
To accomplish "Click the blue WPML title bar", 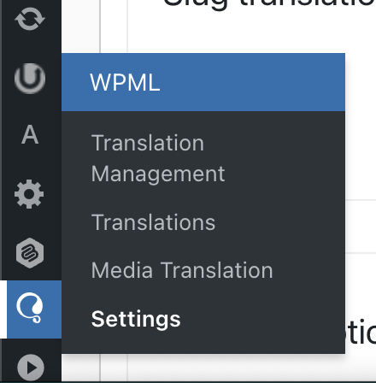I will [203, 82].
